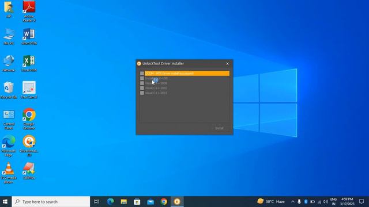This screenshot has height=207, width=369.
Task: Tick the checkbox beside Visual C++ 2008
Action: pyautogui.click(x=142, y=83)
